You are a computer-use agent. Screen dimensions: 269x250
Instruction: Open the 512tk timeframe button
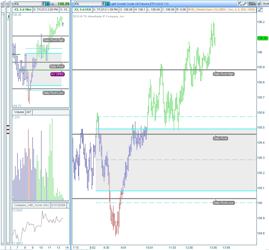[252, 4]
